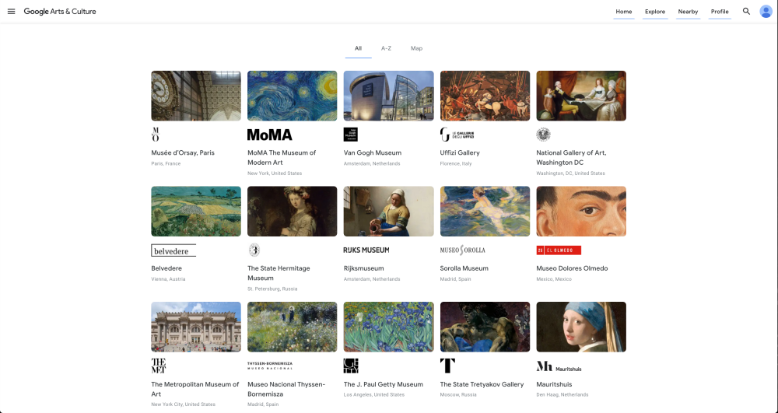This screenshot has width=778, height=413.
Task: Go to the Home page
Action: [624, 12]
